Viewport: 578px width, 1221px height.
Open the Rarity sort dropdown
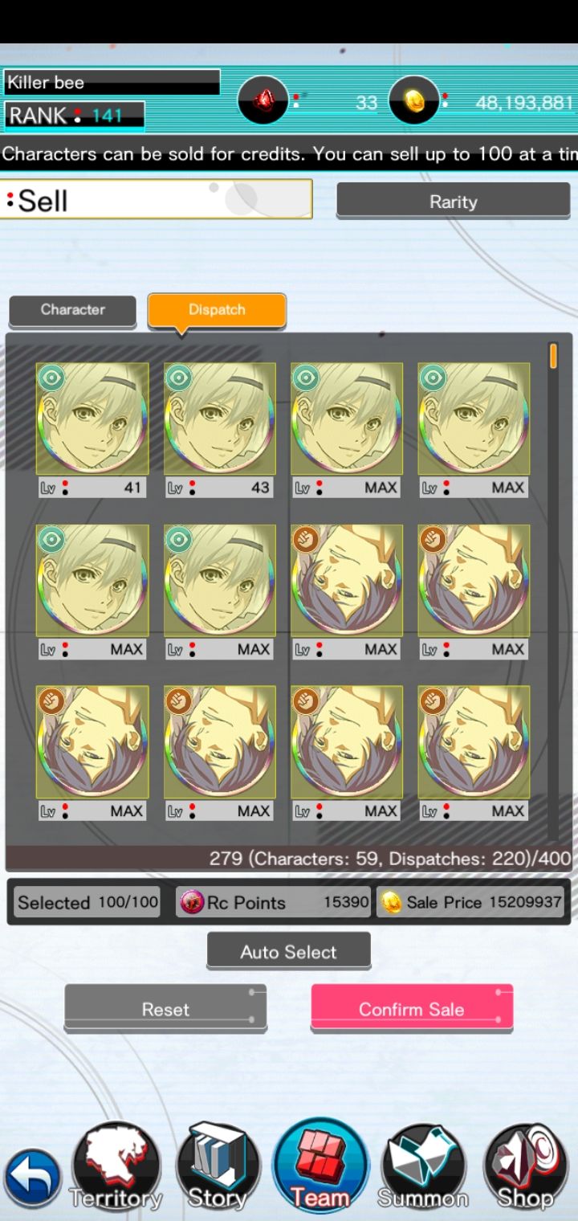(x=453, y=201)
